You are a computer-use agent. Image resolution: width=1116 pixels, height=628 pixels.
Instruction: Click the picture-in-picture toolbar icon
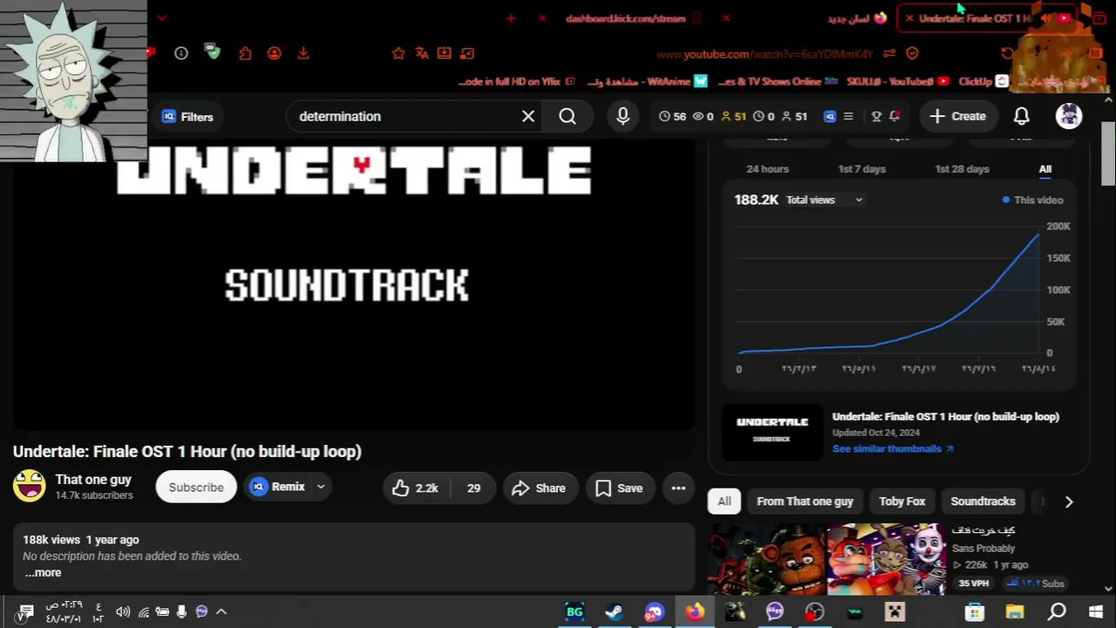click(x=467, y=53)
